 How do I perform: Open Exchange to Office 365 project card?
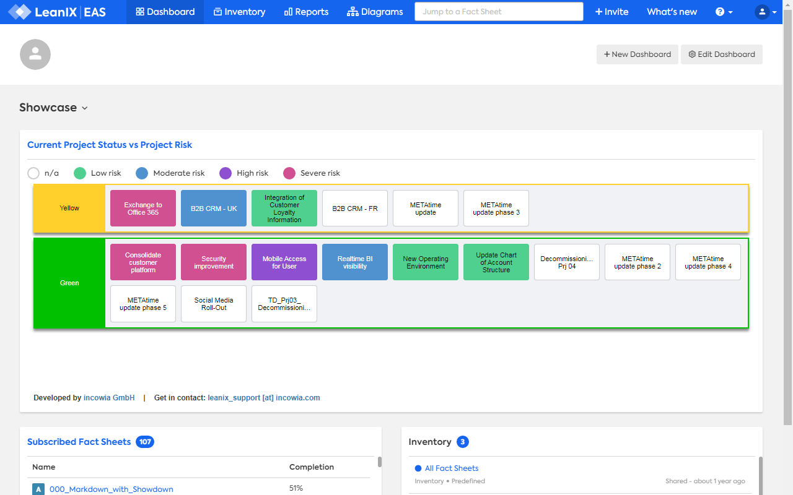(x=143, y=209)
